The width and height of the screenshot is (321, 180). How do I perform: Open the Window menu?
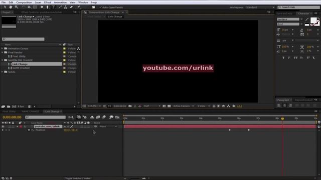pyautogui.click(x=83, y=2)
